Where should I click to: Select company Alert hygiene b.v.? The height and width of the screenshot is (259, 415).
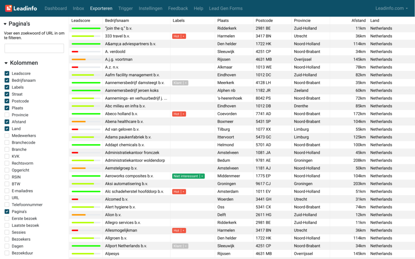coord(120,207)
